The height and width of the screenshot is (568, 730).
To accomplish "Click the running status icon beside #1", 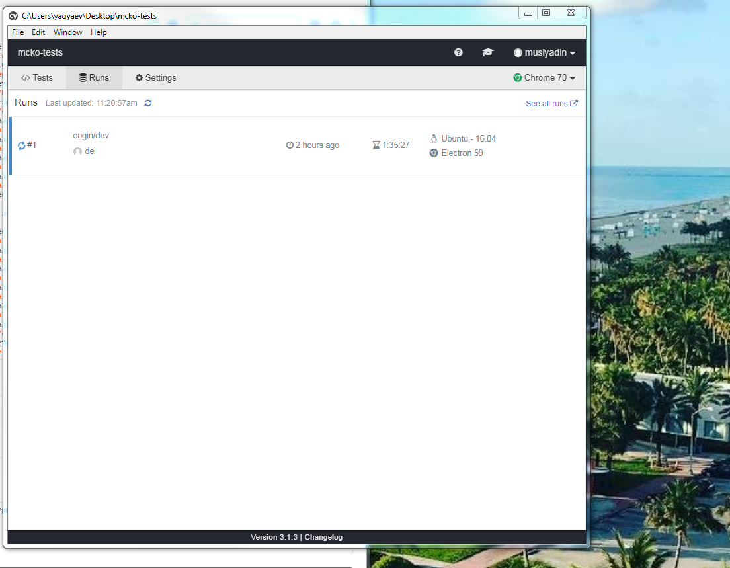I will tap(22, 145).
